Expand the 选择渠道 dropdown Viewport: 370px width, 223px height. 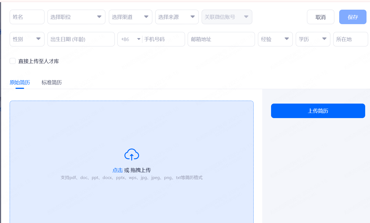click(130, 17)
